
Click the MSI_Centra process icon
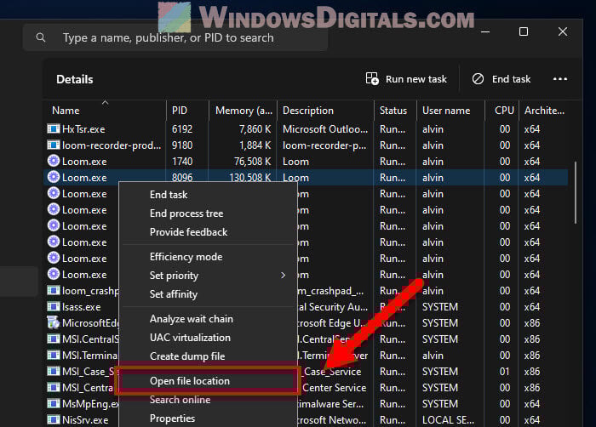53,388
